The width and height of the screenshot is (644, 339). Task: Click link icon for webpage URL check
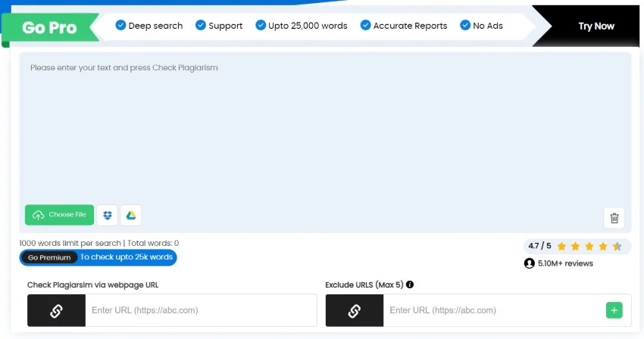click(56, 311)
